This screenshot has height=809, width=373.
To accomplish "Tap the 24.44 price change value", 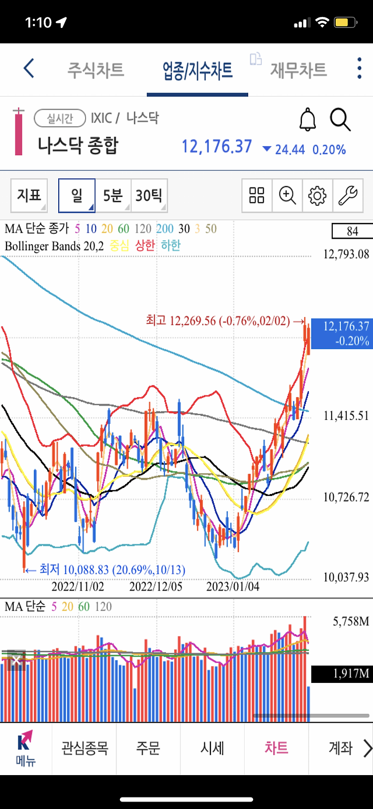I will pos(290,150).
